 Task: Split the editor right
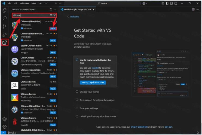(x=193, y=10)
